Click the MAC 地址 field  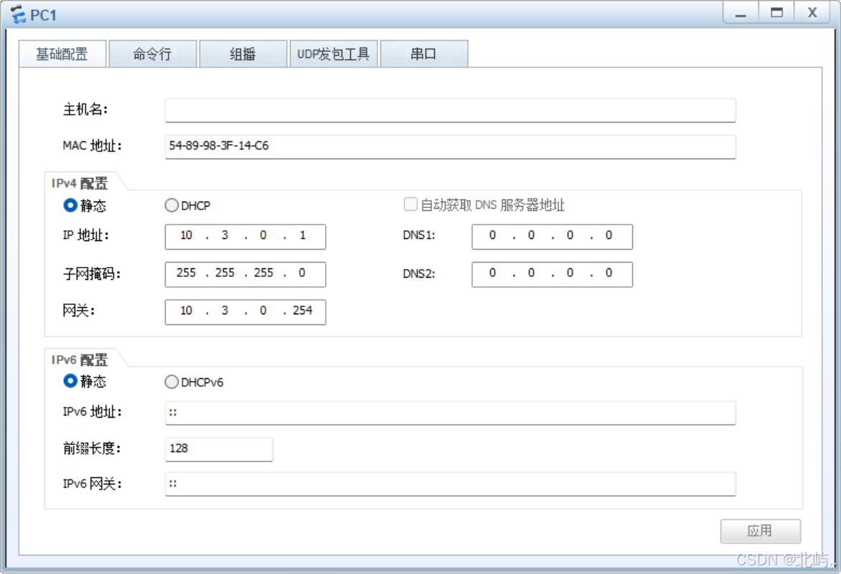(450, 146)
